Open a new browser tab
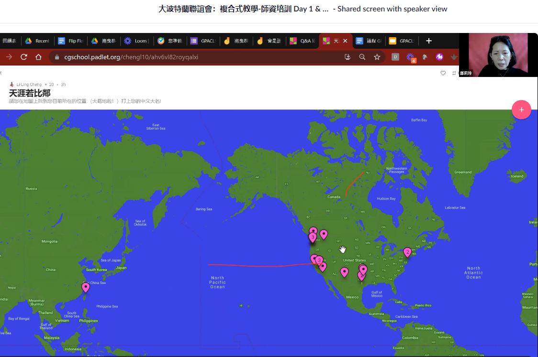Viewport: 538px width, 357px height. (x=429, y=41)
